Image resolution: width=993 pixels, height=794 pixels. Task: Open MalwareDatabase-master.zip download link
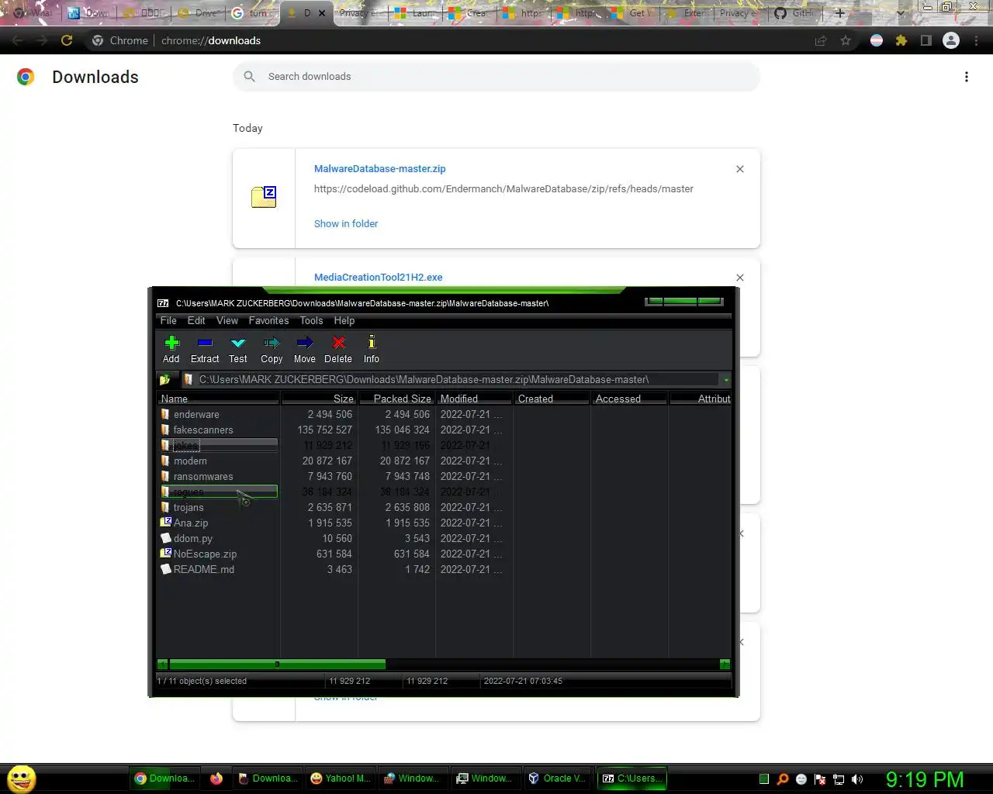(x=379, y=168)
